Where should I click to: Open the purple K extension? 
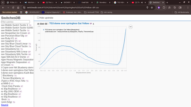coord(159,7)
